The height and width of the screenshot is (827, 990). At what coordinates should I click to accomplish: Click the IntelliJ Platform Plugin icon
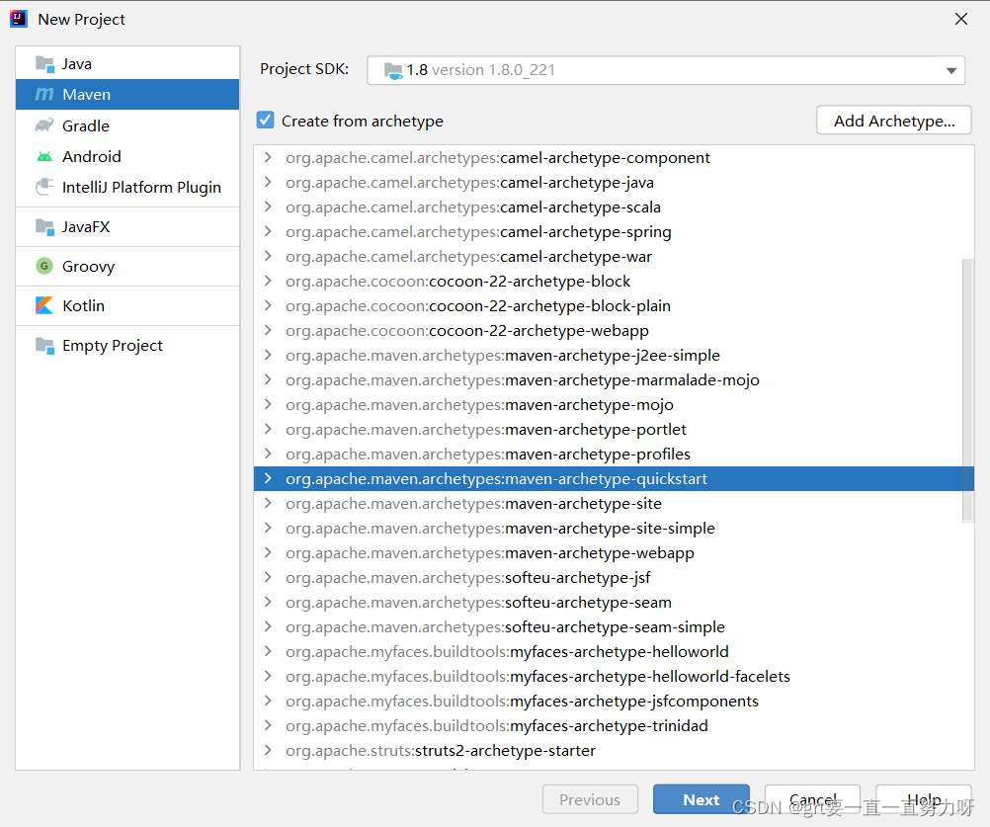pos(44,187)
